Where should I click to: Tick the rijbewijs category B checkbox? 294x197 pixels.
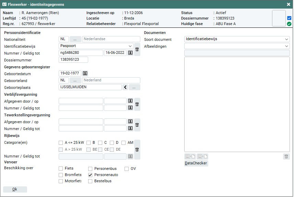tap(89, 143)
